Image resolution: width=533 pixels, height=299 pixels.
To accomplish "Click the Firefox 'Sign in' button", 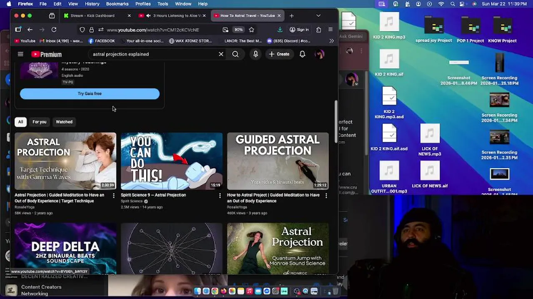I will click(x=299, y=29).
